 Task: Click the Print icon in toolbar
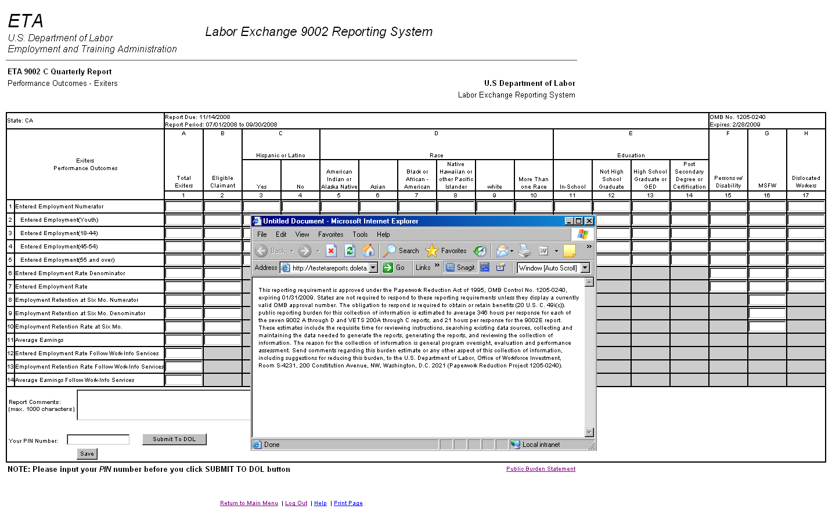tap(525, 251)
